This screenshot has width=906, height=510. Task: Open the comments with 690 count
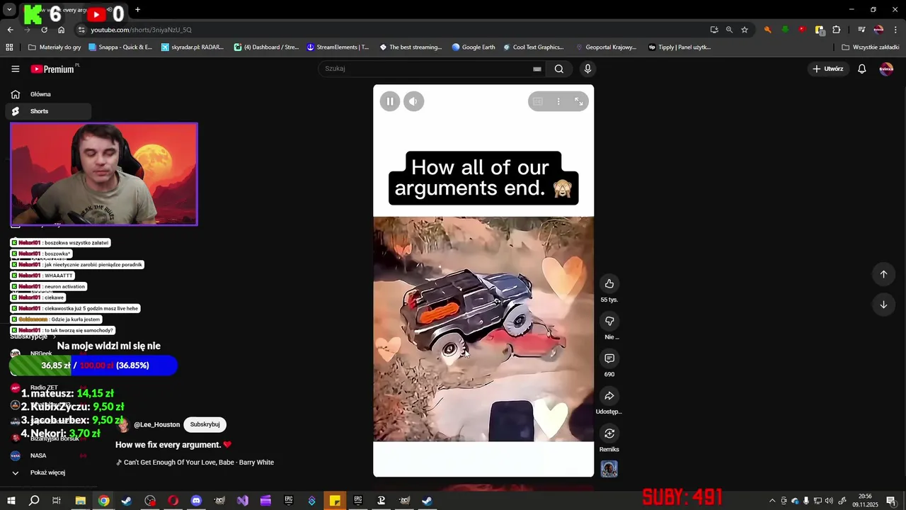click(609, 358)
